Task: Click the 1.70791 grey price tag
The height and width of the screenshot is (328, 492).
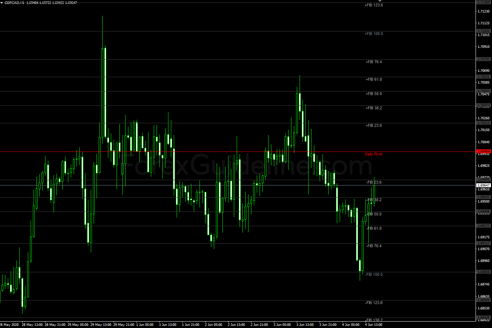Action: (x=484, y=59)
